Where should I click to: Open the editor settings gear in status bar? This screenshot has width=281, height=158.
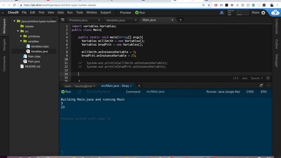268,78
